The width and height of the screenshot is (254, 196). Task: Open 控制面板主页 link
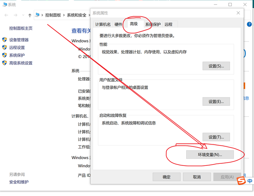[x=21, y=28]
